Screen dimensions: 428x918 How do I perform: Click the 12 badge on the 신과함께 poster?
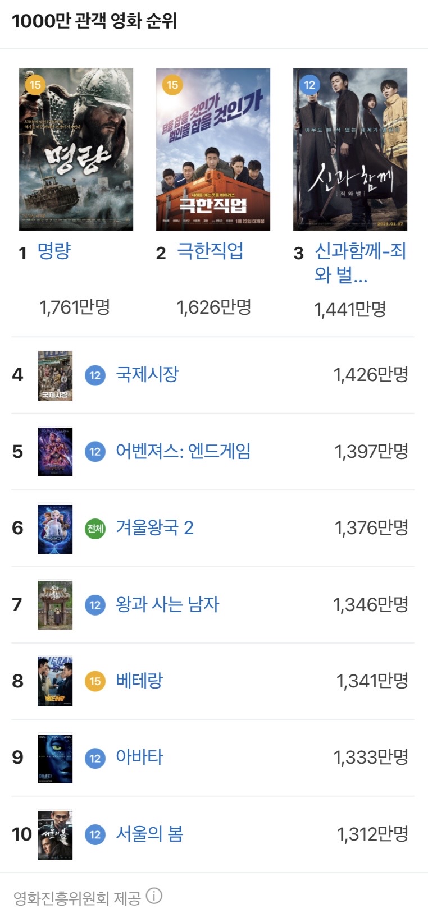[x=309, y=85]
